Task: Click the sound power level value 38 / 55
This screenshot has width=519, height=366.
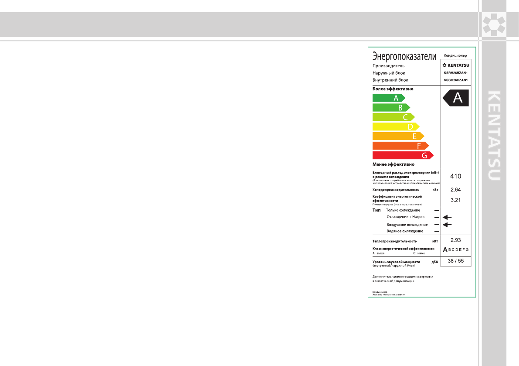Action: pos(455,261)
